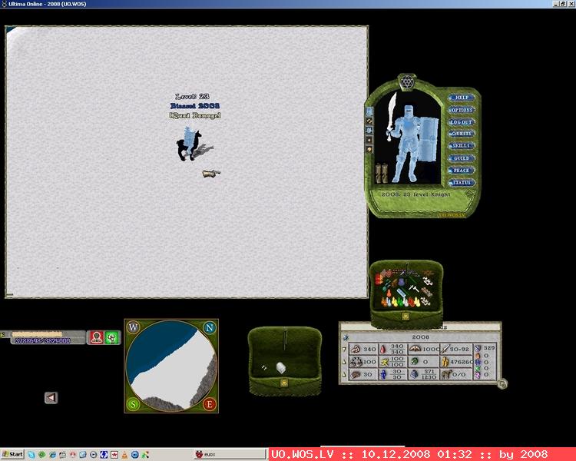576x461 pixels.
Task: Click the hexagram virtue emblem atop the paperdoll
Action: (x=406, y=81)
